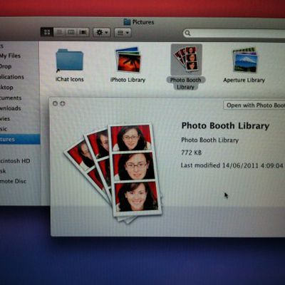Select the Photo Booth Library icon
The height and width of the screenshot is (285, 285).
tap(187, 59)
